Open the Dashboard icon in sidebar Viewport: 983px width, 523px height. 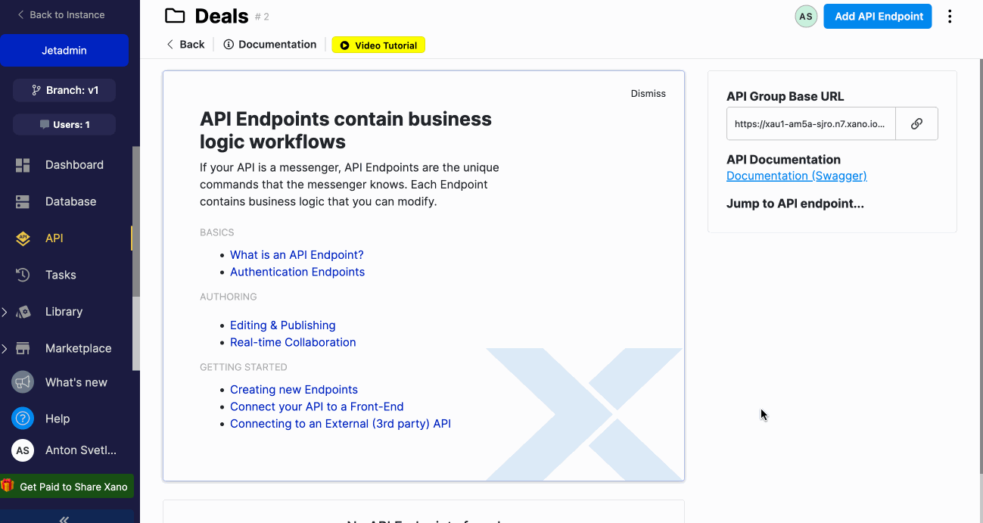coord(23,165)
